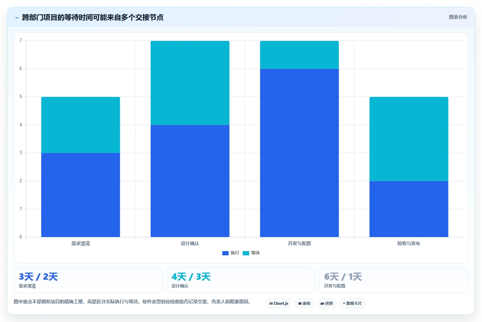Viewport: 482px width, 322px height.
Task: Click the 进度 tag chip
Action: point(327,303)
